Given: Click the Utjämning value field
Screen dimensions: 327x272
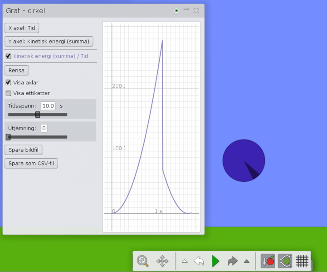Looking at the screenshot, I should [44, 128].
